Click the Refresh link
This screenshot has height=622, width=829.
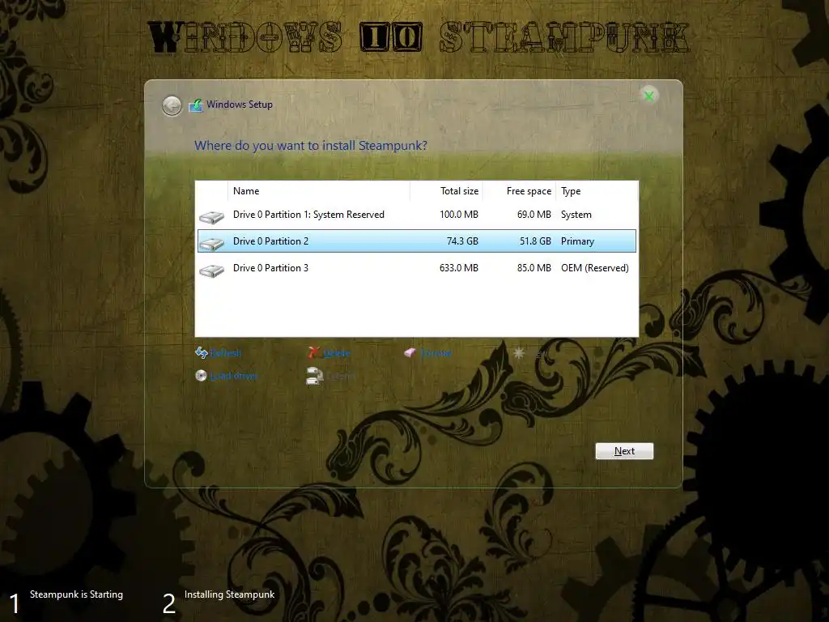point(226,353)
